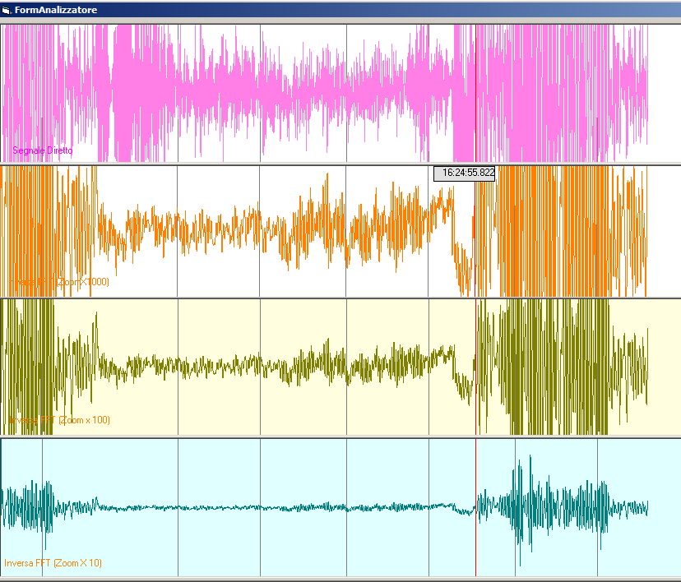Click the 'Inversa FFT (Zoom x 100)' label
The height and width of the screenshot is (582, 681).
click(x=59, y=420)
